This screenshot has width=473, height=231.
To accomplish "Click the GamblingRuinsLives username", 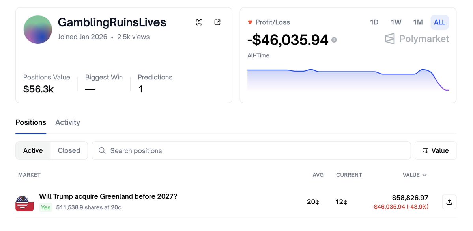I will (112, 22).
